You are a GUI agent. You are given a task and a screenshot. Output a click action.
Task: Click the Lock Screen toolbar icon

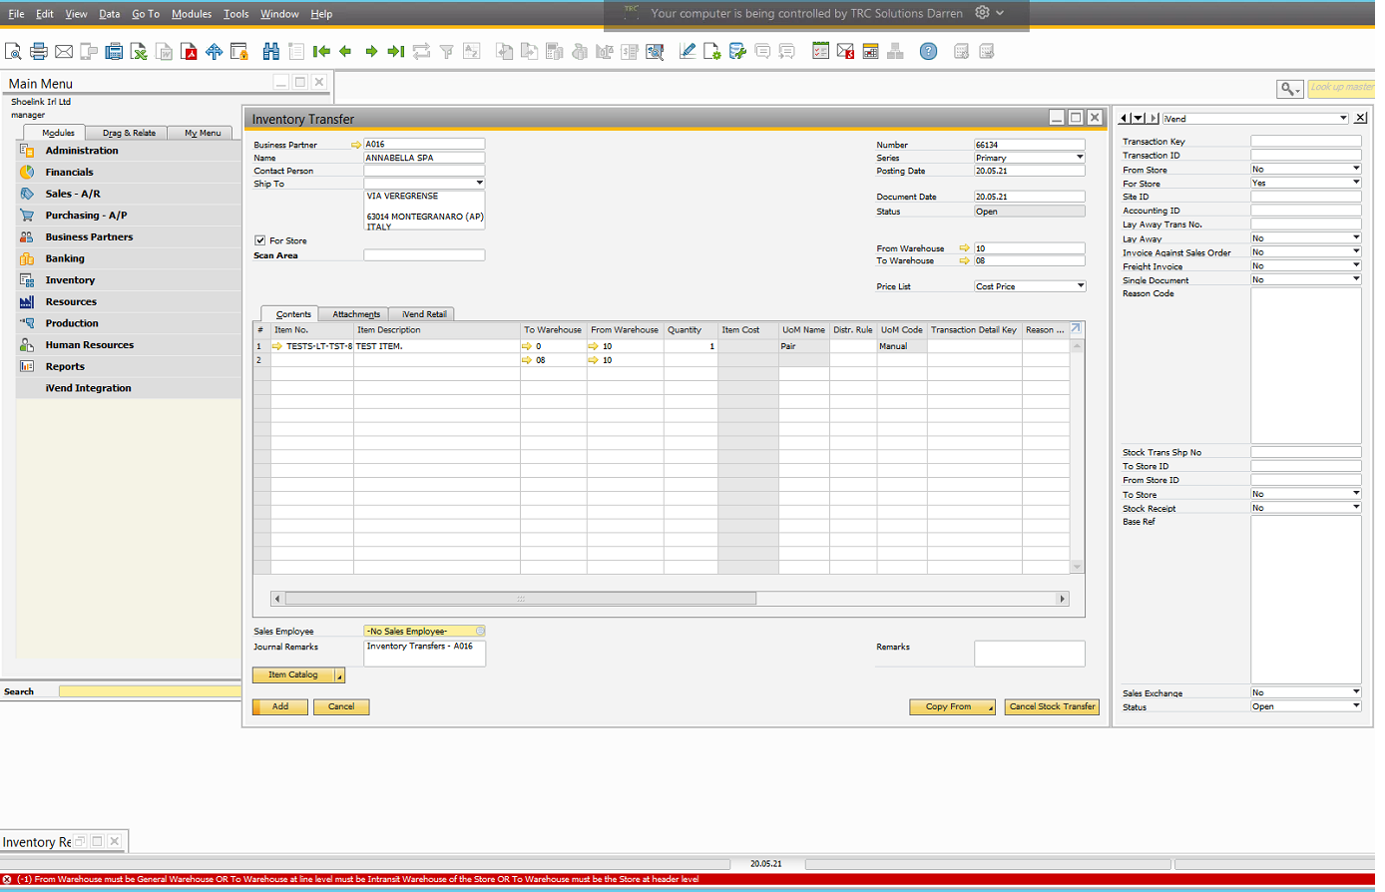(x=239, y=52)
